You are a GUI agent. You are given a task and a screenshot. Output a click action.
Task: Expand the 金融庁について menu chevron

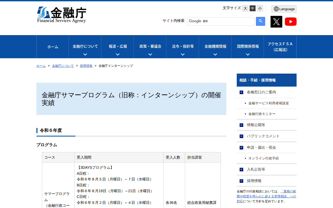pyautogui.click(x=85, y=55)
